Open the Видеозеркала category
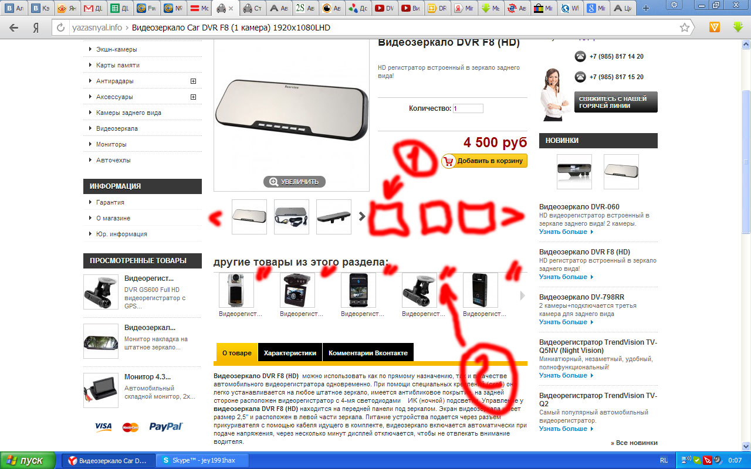751x469 pixels. point(117,128)
